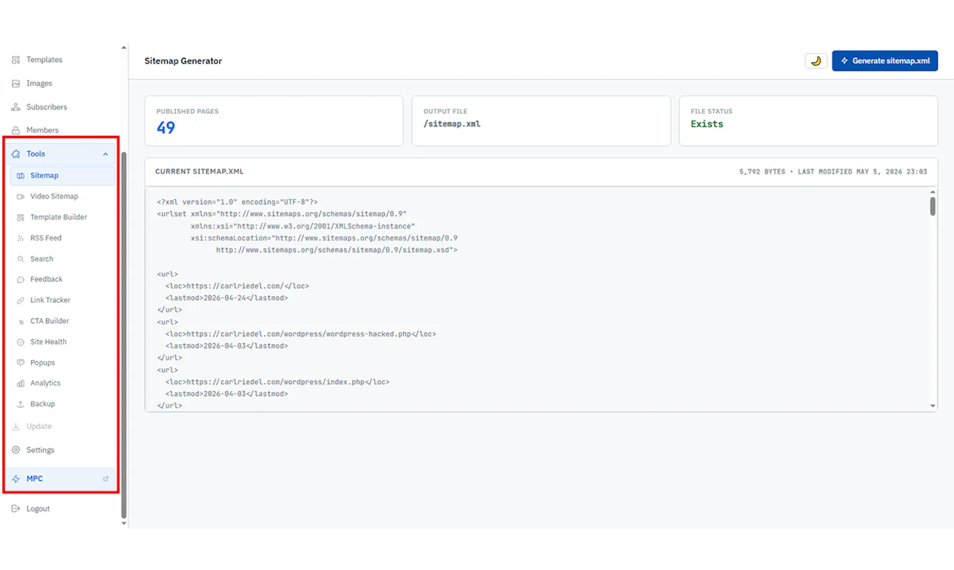Open the Settings label
The width and height of the screenshot is (954, 570).
tap(40, 450)
